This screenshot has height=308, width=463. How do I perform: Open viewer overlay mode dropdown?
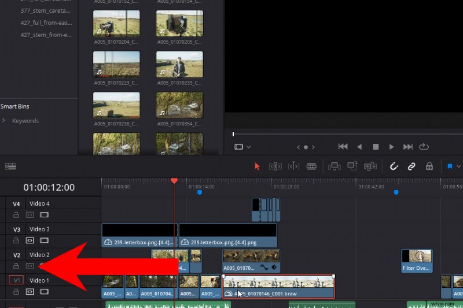tap(249, 147)
